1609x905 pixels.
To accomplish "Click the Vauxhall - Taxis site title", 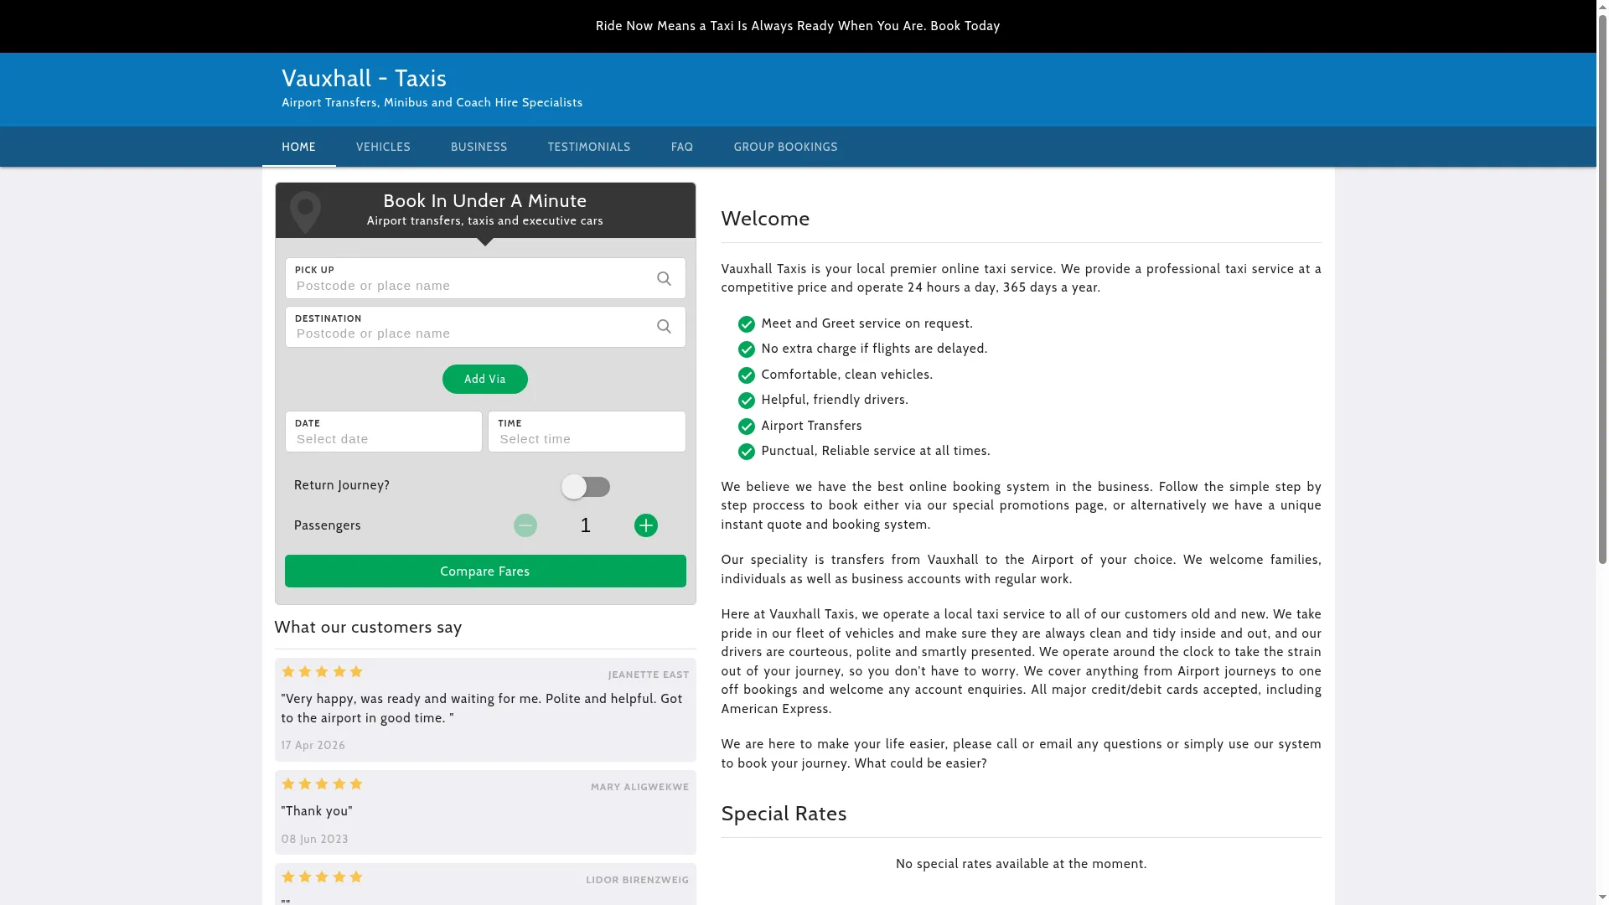I will 364,79.
